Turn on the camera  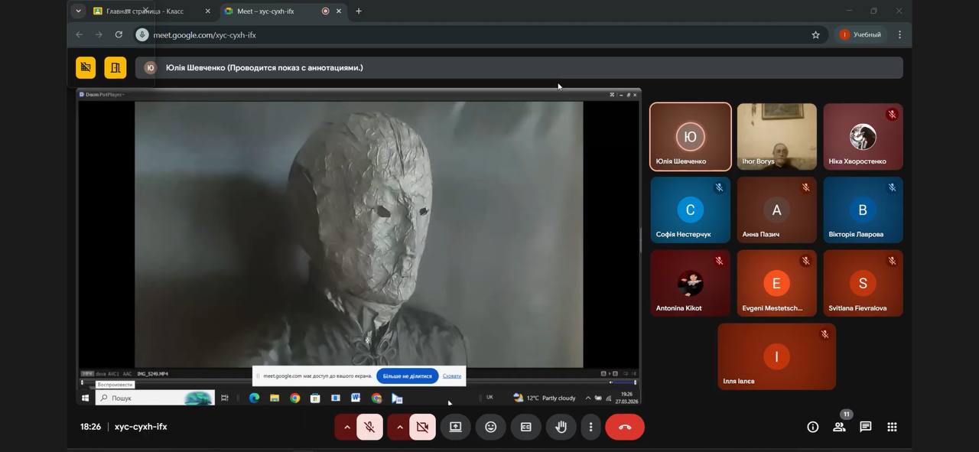422,427
